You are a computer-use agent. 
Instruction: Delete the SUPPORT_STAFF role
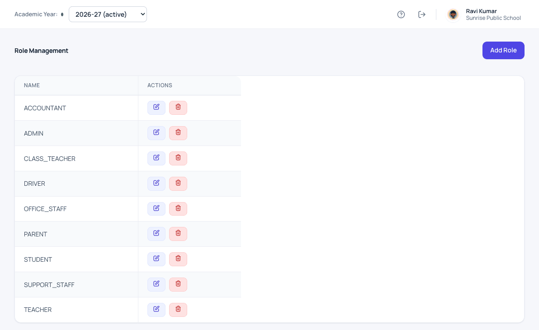178,284
